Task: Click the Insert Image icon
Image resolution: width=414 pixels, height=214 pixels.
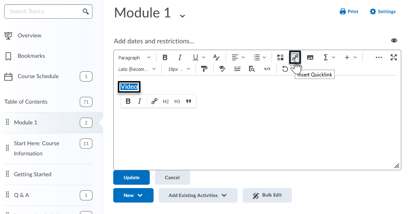Action: (310, 57)
